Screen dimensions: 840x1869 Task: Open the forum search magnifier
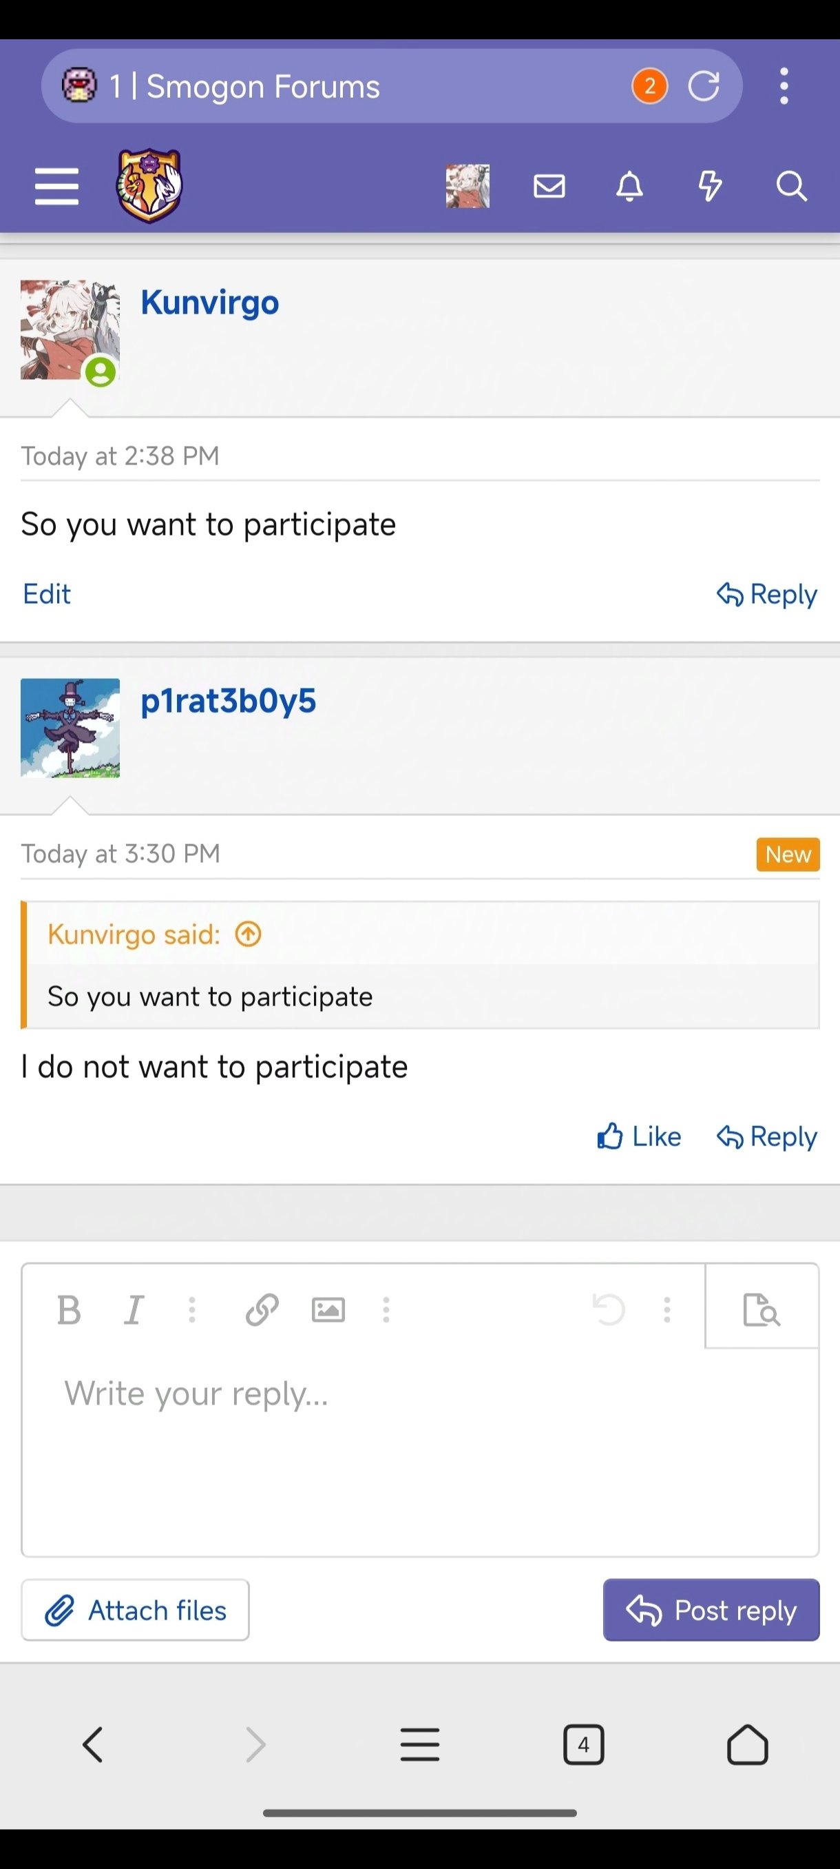[791, 187]
